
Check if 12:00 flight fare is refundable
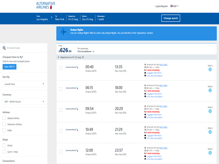154,159
